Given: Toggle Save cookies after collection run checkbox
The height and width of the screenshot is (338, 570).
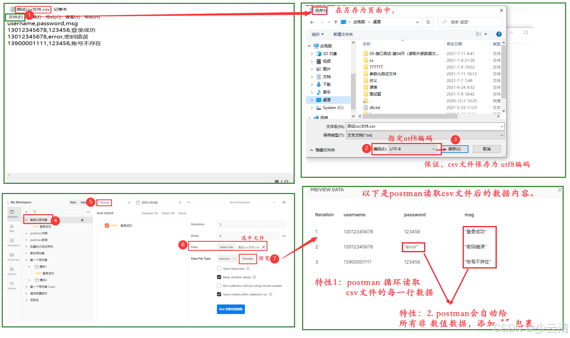Looking at the screenshot, I should click(219, 294).
